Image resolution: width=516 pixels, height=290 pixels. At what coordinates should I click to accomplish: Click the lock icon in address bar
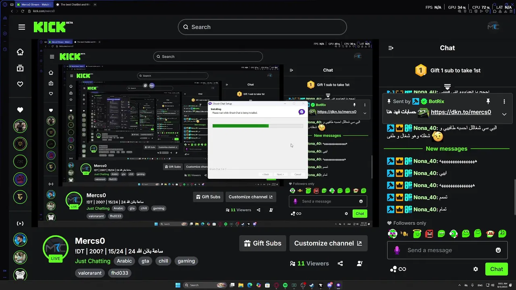(x=29, y=11)
